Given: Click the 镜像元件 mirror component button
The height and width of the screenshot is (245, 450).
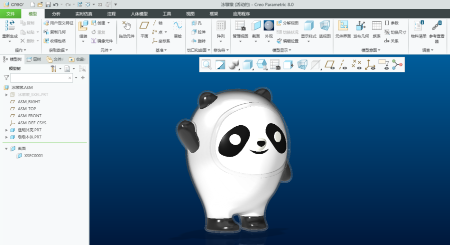Looking at the screenshot, I should (x=102, y=41).
